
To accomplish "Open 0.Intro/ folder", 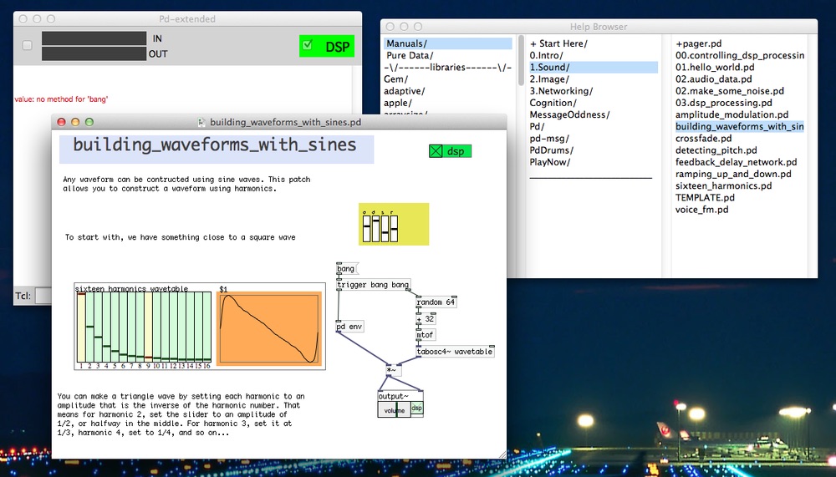I will pos(546,55).
